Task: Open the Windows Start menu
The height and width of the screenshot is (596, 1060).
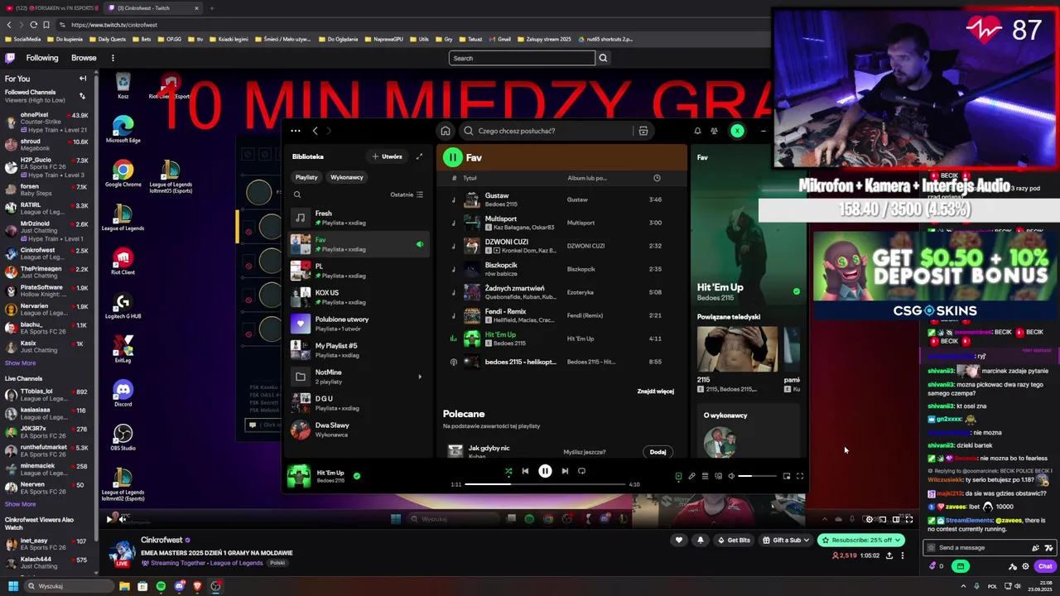Action: [12, 586]
